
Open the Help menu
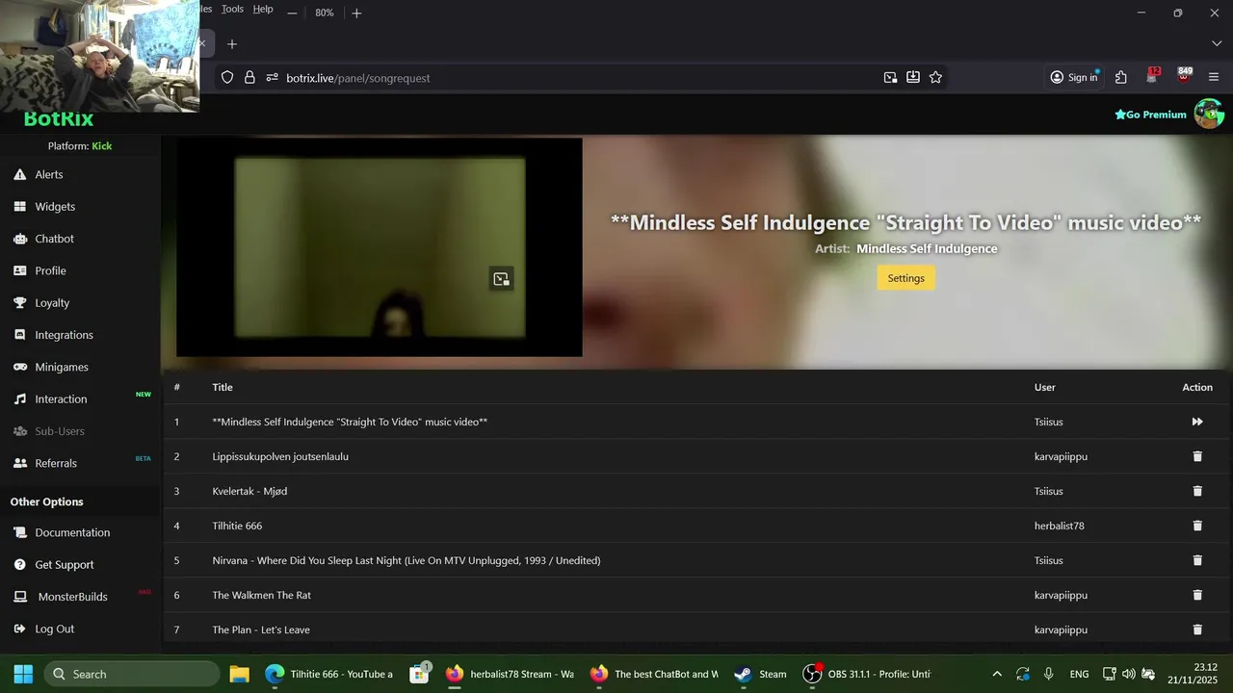263,9
